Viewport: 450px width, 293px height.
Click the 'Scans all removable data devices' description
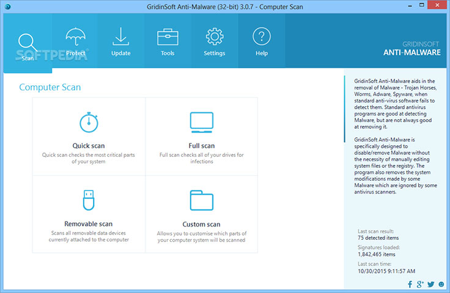point(89,236)
